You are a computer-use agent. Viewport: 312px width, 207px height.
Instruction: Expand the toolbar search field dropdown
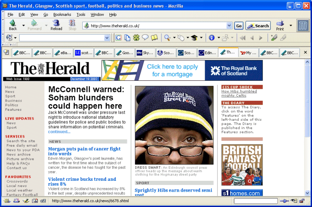(107, 37)
